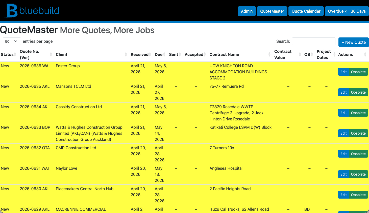Click contract name Anglesea Hospital

tap(226, 168)
